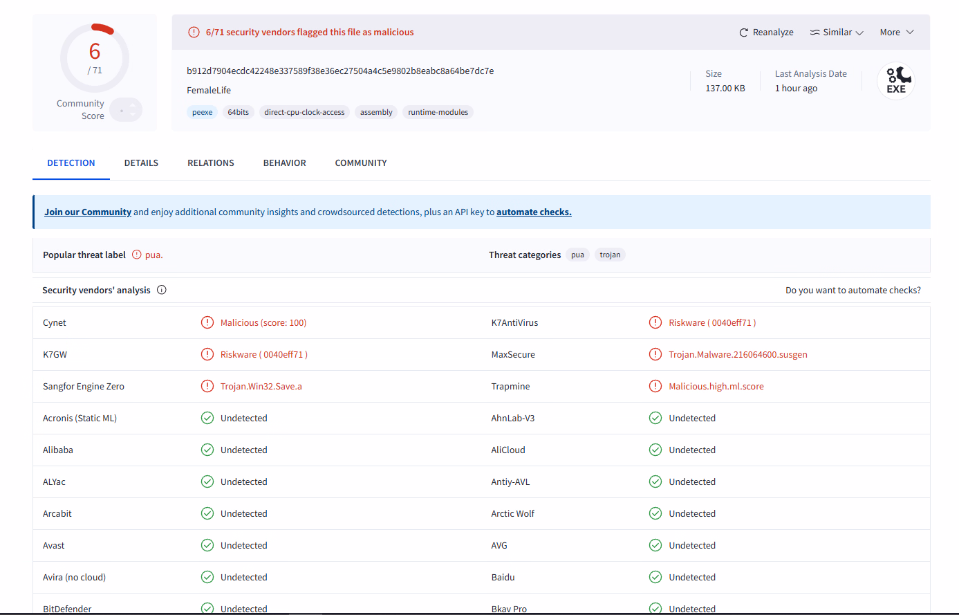The height and width of the screenshot is (615, 959).
Task: Click green check icon for Acronis (Static ML)
Action: [x=207, y=418]
